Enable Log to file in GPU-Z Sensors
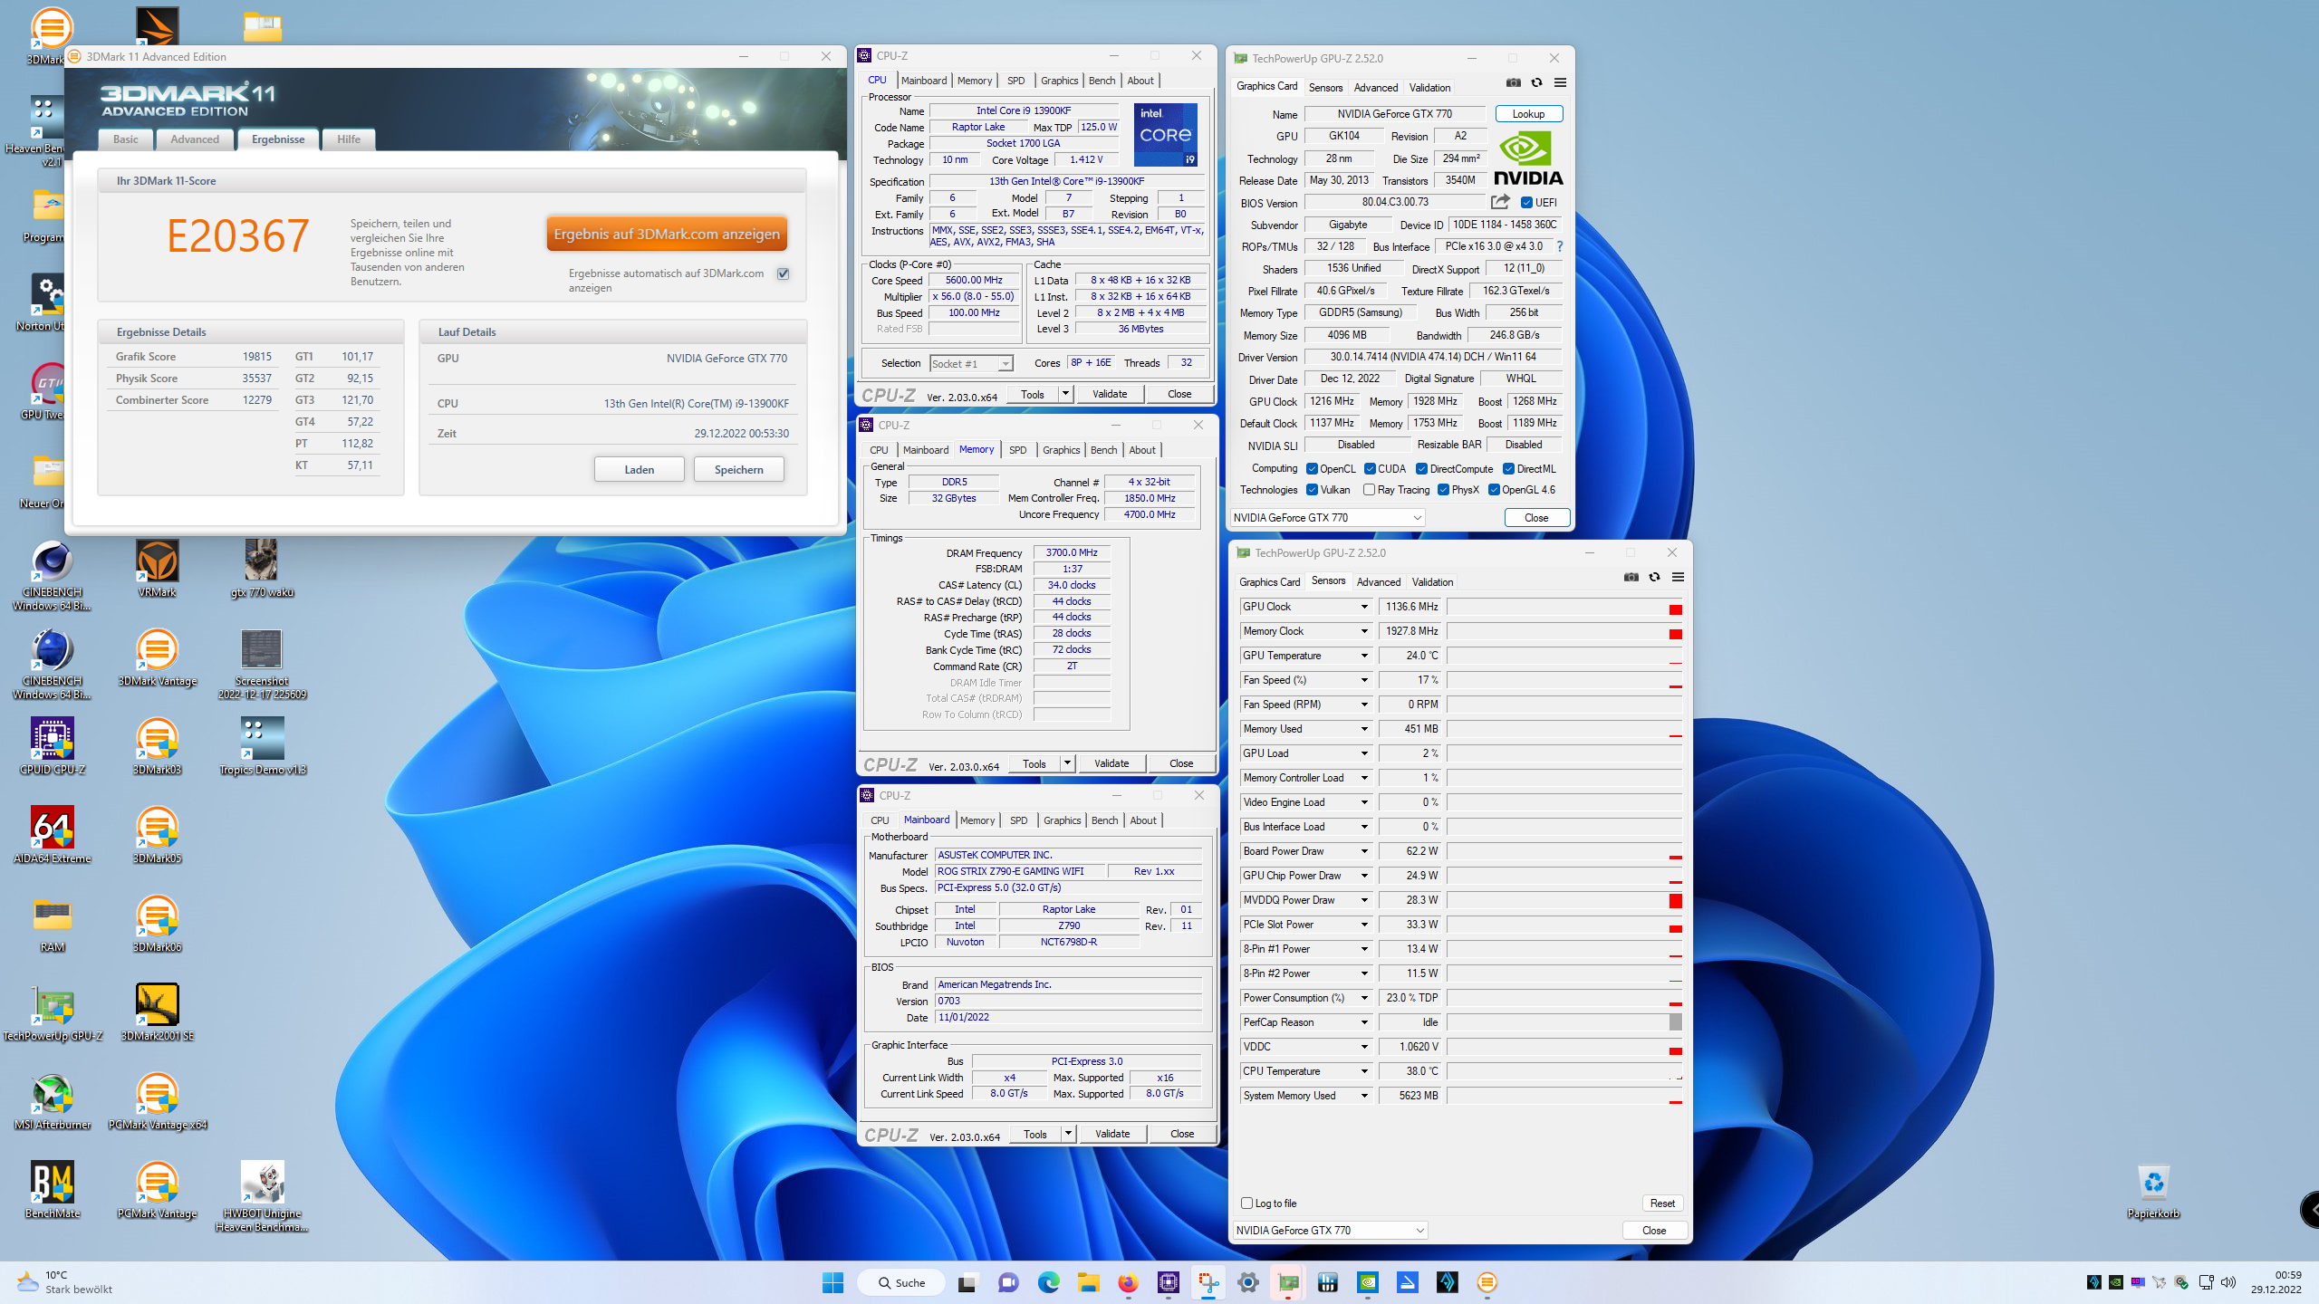Viewport: 2319px width, 1304px height. click(1246, 1203)
